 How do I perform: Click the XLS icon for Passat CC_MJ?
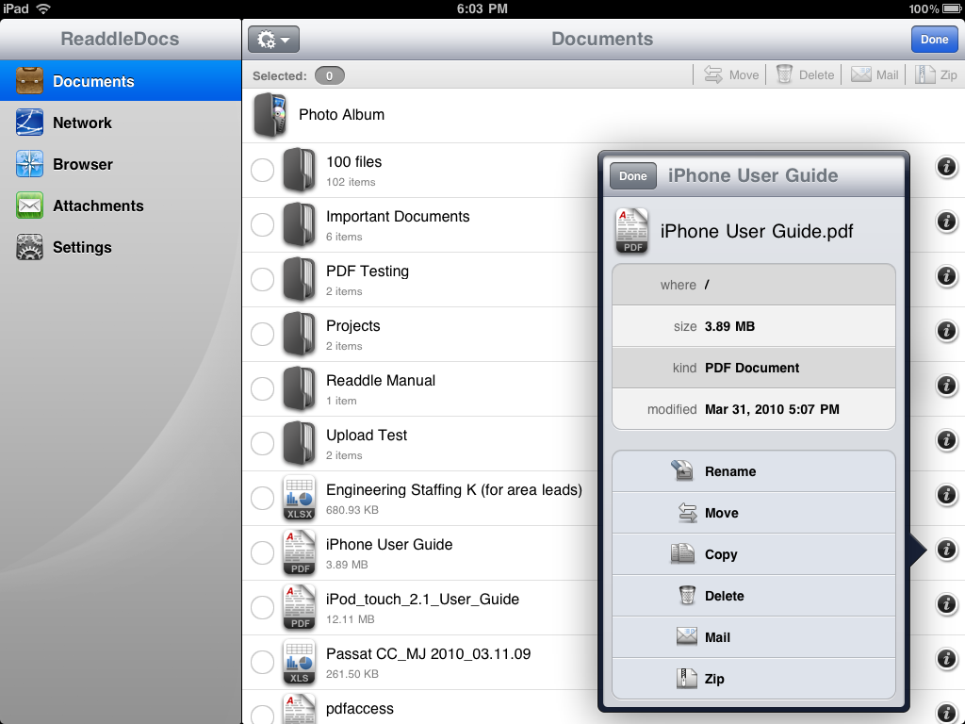[299, 662]
